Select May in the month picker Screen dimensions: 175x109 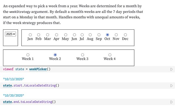(x=66, y=35)
